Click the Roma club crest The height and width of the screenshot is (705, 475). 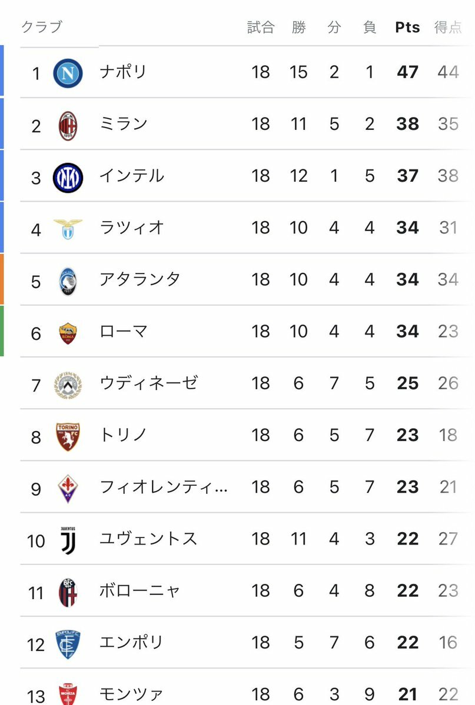tap(68, 333)
